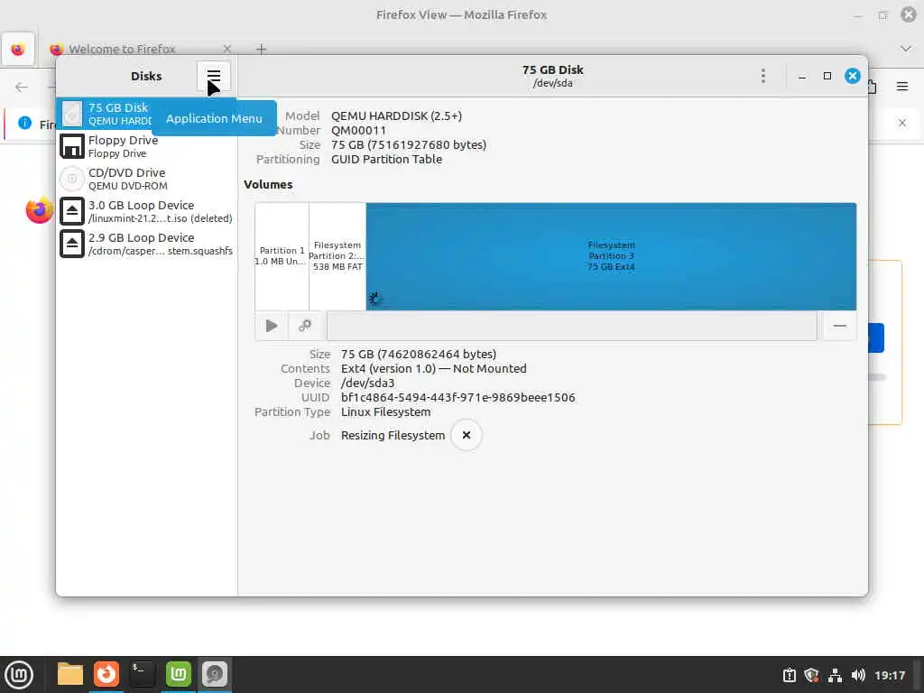Open the network tray icon
Image resolution: width=924 pixels, height=693 pixels.
(x=835, y=675)
